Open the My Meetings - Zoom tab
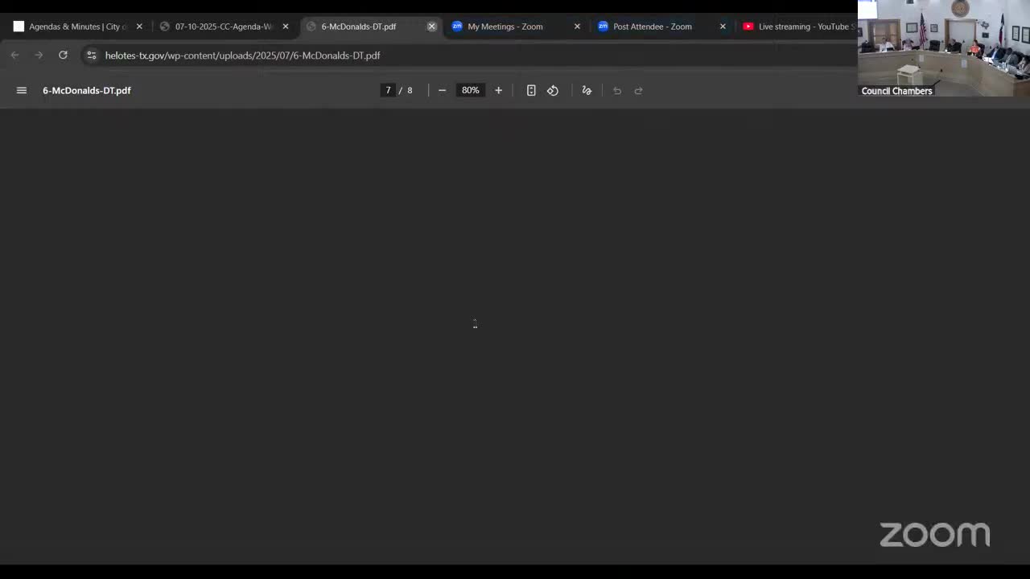The height and width of the screenshot is (579, 1030). 516,27
